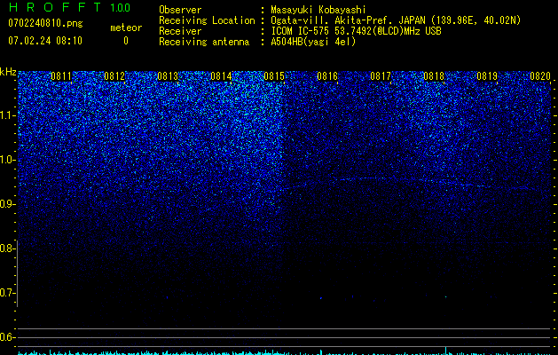The width and height of the screenshot is (558, 355).
Task: Click the 0812 time marker
Action: 114,76
